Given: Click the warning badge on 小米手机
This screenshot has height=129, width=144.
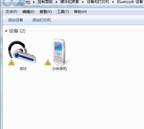Looking at the screenshot, I should click(48, 62).
